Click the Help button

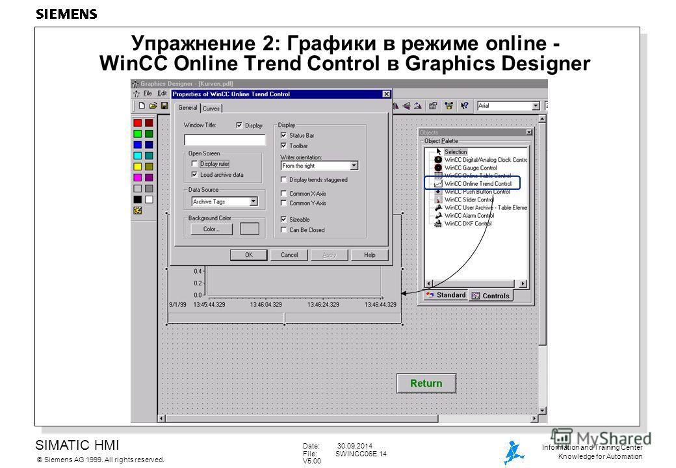[x=369, y=255]
